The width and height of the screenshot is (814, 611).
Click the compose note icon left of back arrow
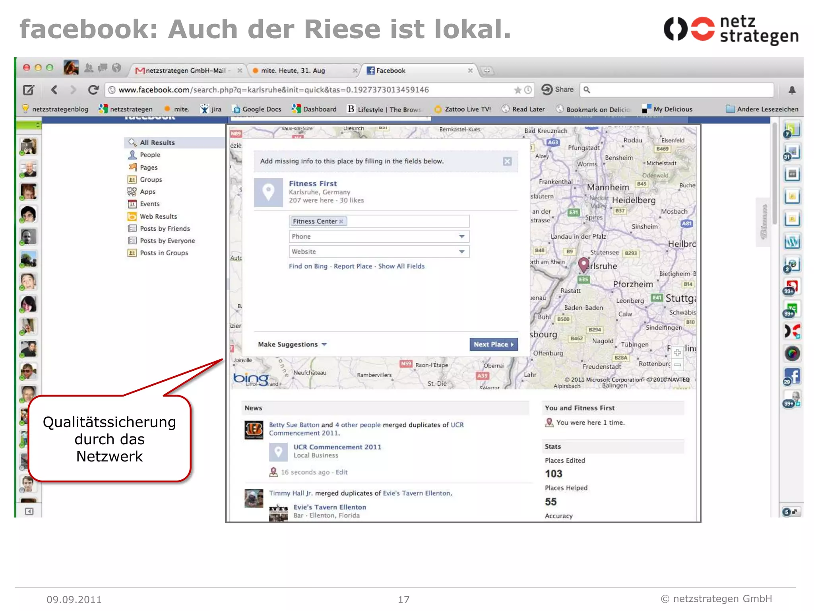29,90
